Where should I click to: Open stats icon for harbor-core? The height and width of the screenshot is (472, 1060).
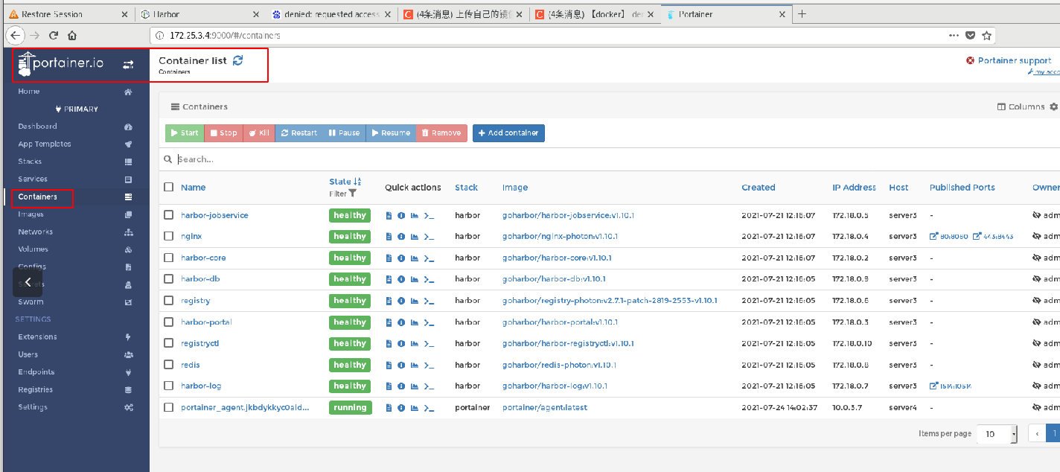(414, 258)
